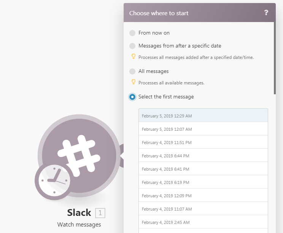Click the lightbulb hint under All messages
The width and height of the screenshot is (283, 233).
tap(134, 82)
